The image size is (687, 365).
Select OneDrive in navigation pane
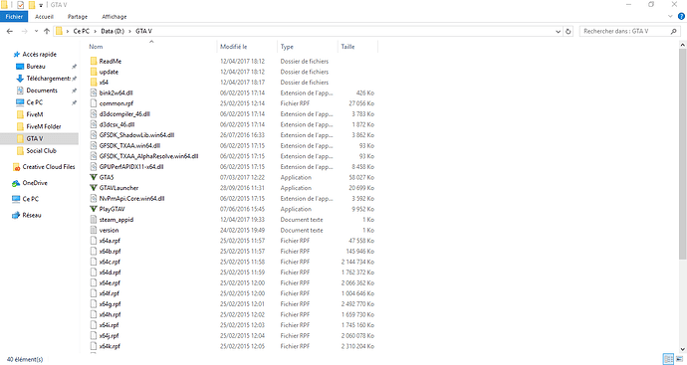coord(35,183)
